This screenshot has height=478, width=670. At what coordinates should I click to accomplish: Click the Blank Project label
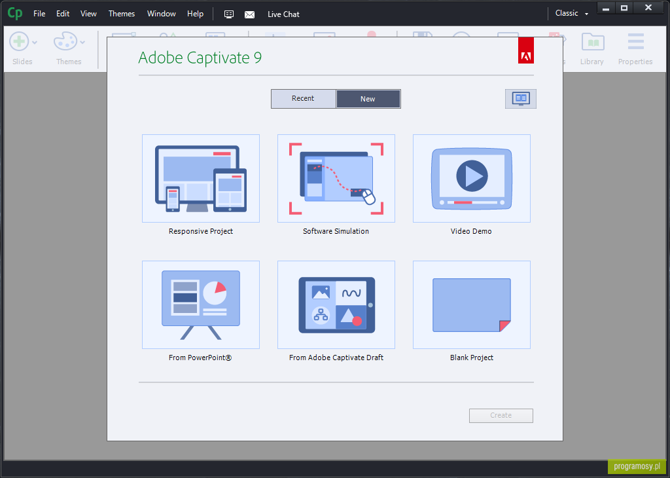pyautogui.click(x=472, y=358)
